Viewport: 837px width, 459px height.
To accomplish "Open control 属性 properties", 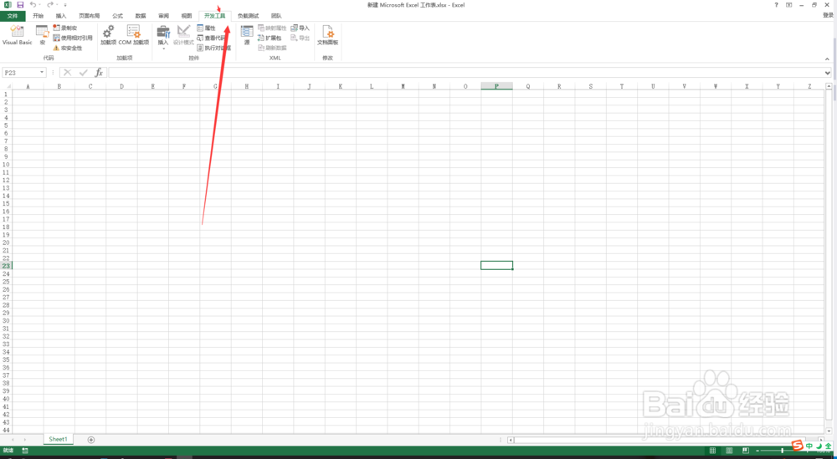I will point(206,28).
